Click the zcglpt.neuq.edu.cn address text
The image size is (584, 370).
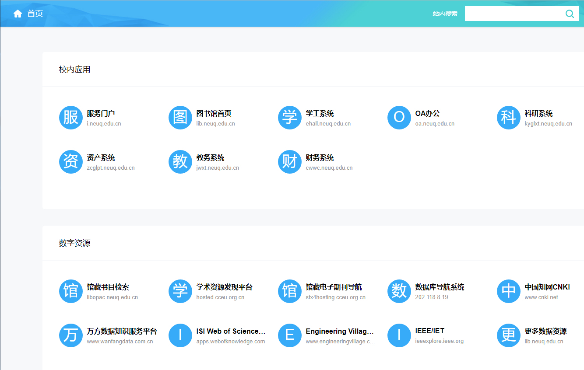[x=110, y=168]
